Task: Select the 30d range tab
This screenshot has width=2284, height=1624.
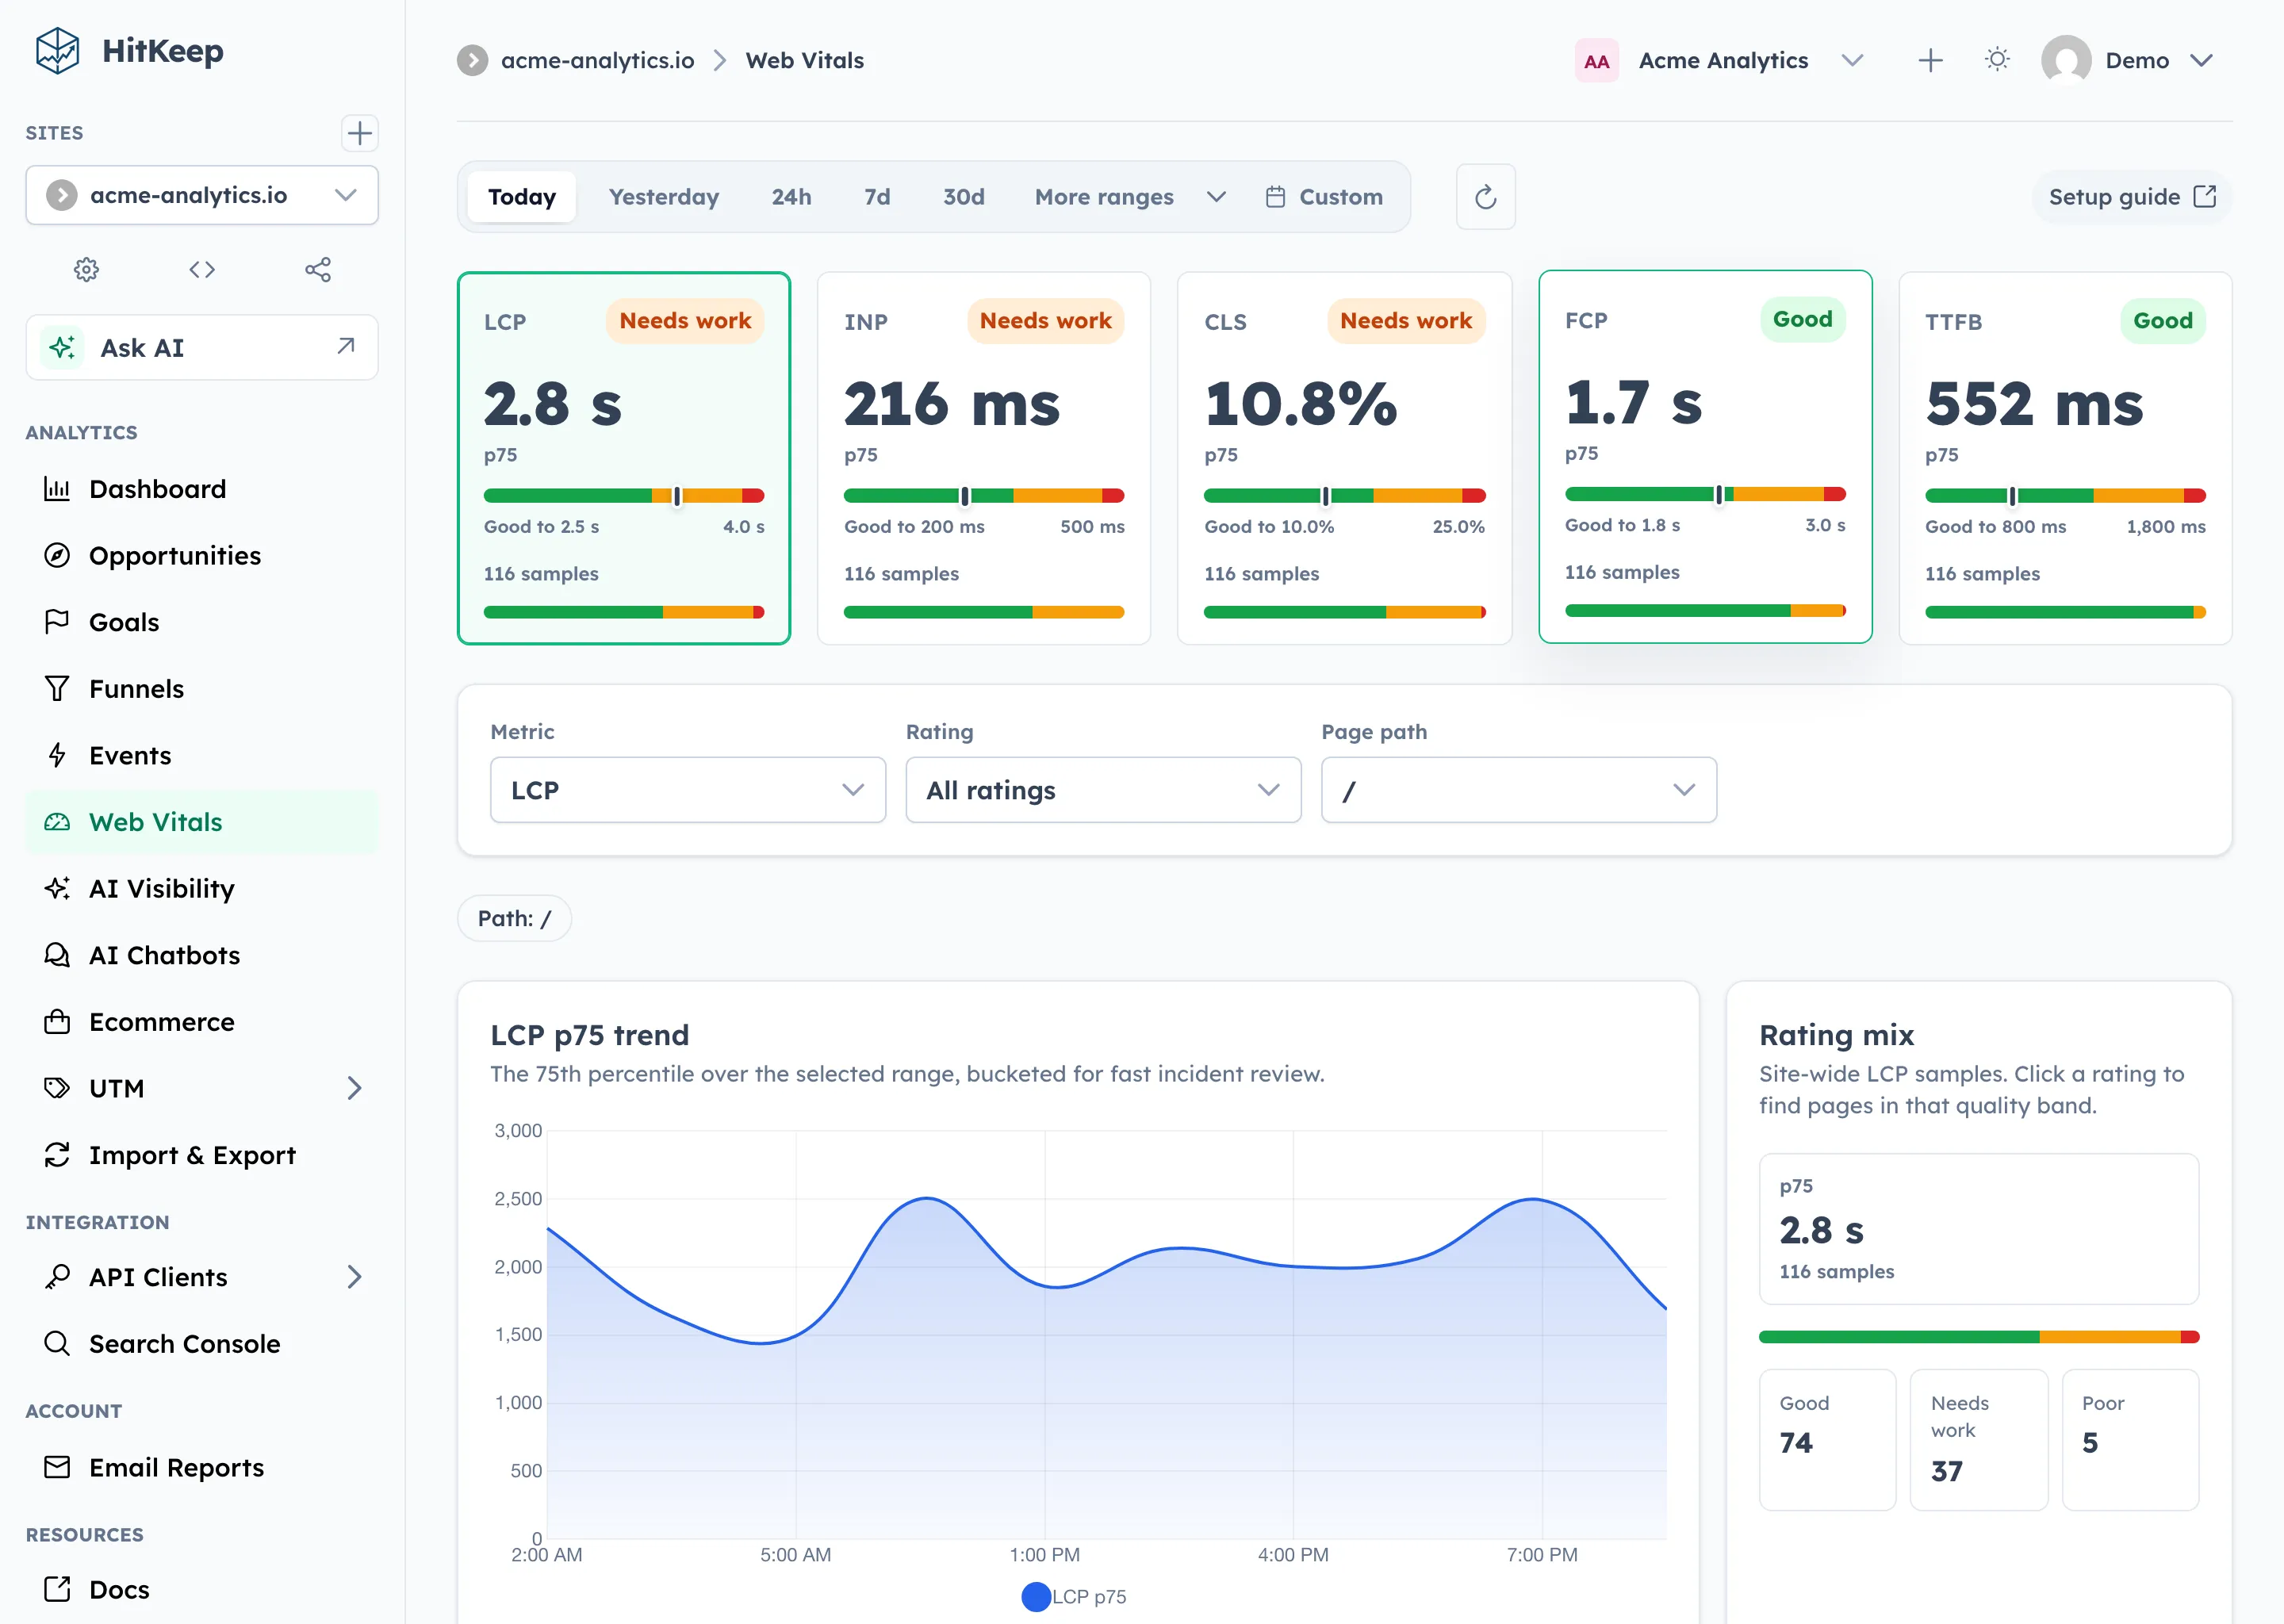Action: click(x=964, y=197)
